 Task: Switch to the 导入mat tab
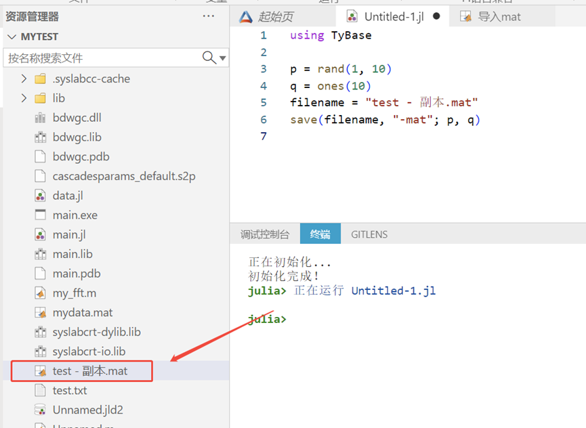(x=501, y=16)
